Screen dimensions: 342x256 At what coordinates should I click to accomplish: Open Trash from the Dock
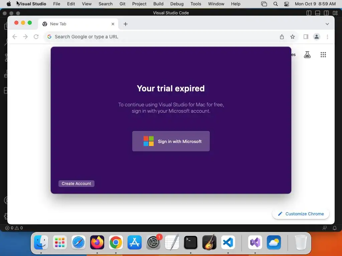[301, 242]
